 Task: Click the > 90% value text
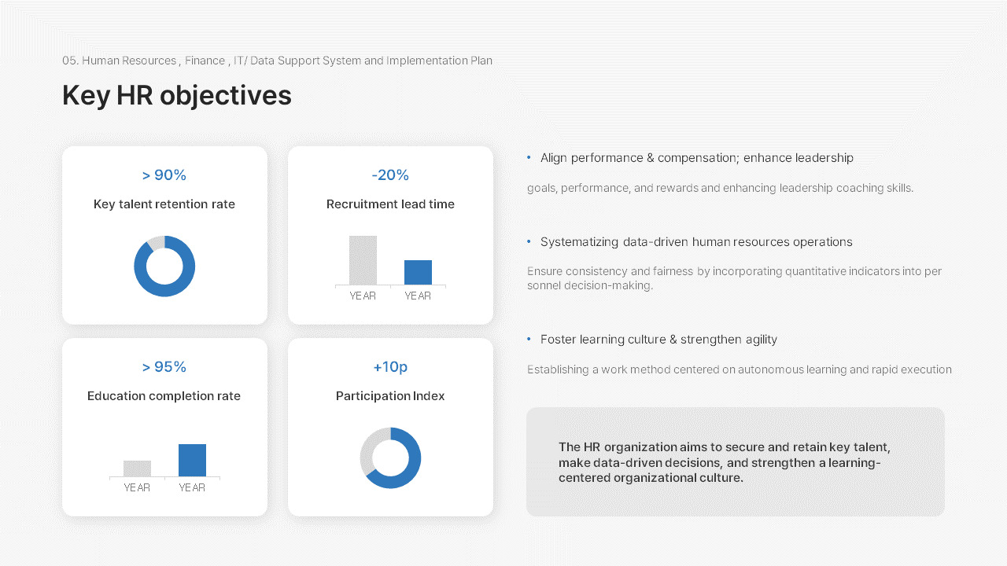click(x=164, y=175)
